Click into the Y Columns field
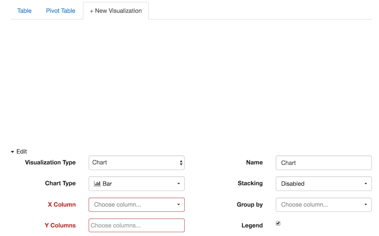Image resolution: width=379 pixels, height=236 pixels. click(136, 226)
